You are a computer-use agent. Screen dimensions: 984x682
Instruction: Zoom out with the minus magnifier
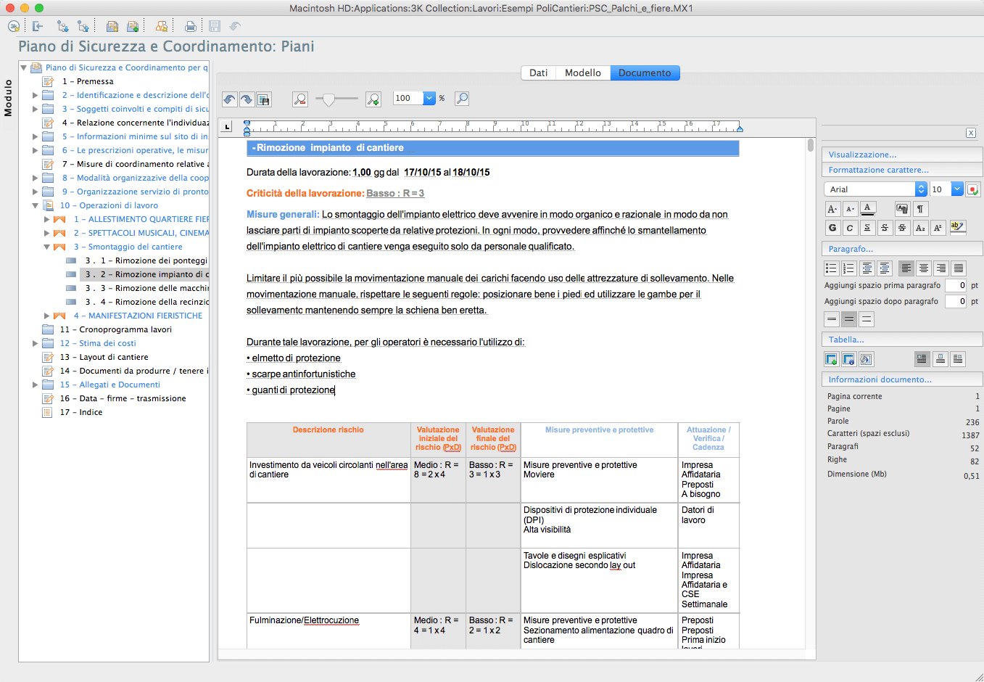[300, 99]
